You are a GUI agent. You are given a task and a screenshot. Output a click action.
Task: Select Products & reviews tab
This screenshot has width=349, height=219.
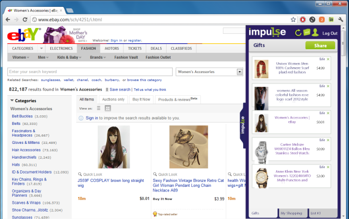click(x=178, y=99)
